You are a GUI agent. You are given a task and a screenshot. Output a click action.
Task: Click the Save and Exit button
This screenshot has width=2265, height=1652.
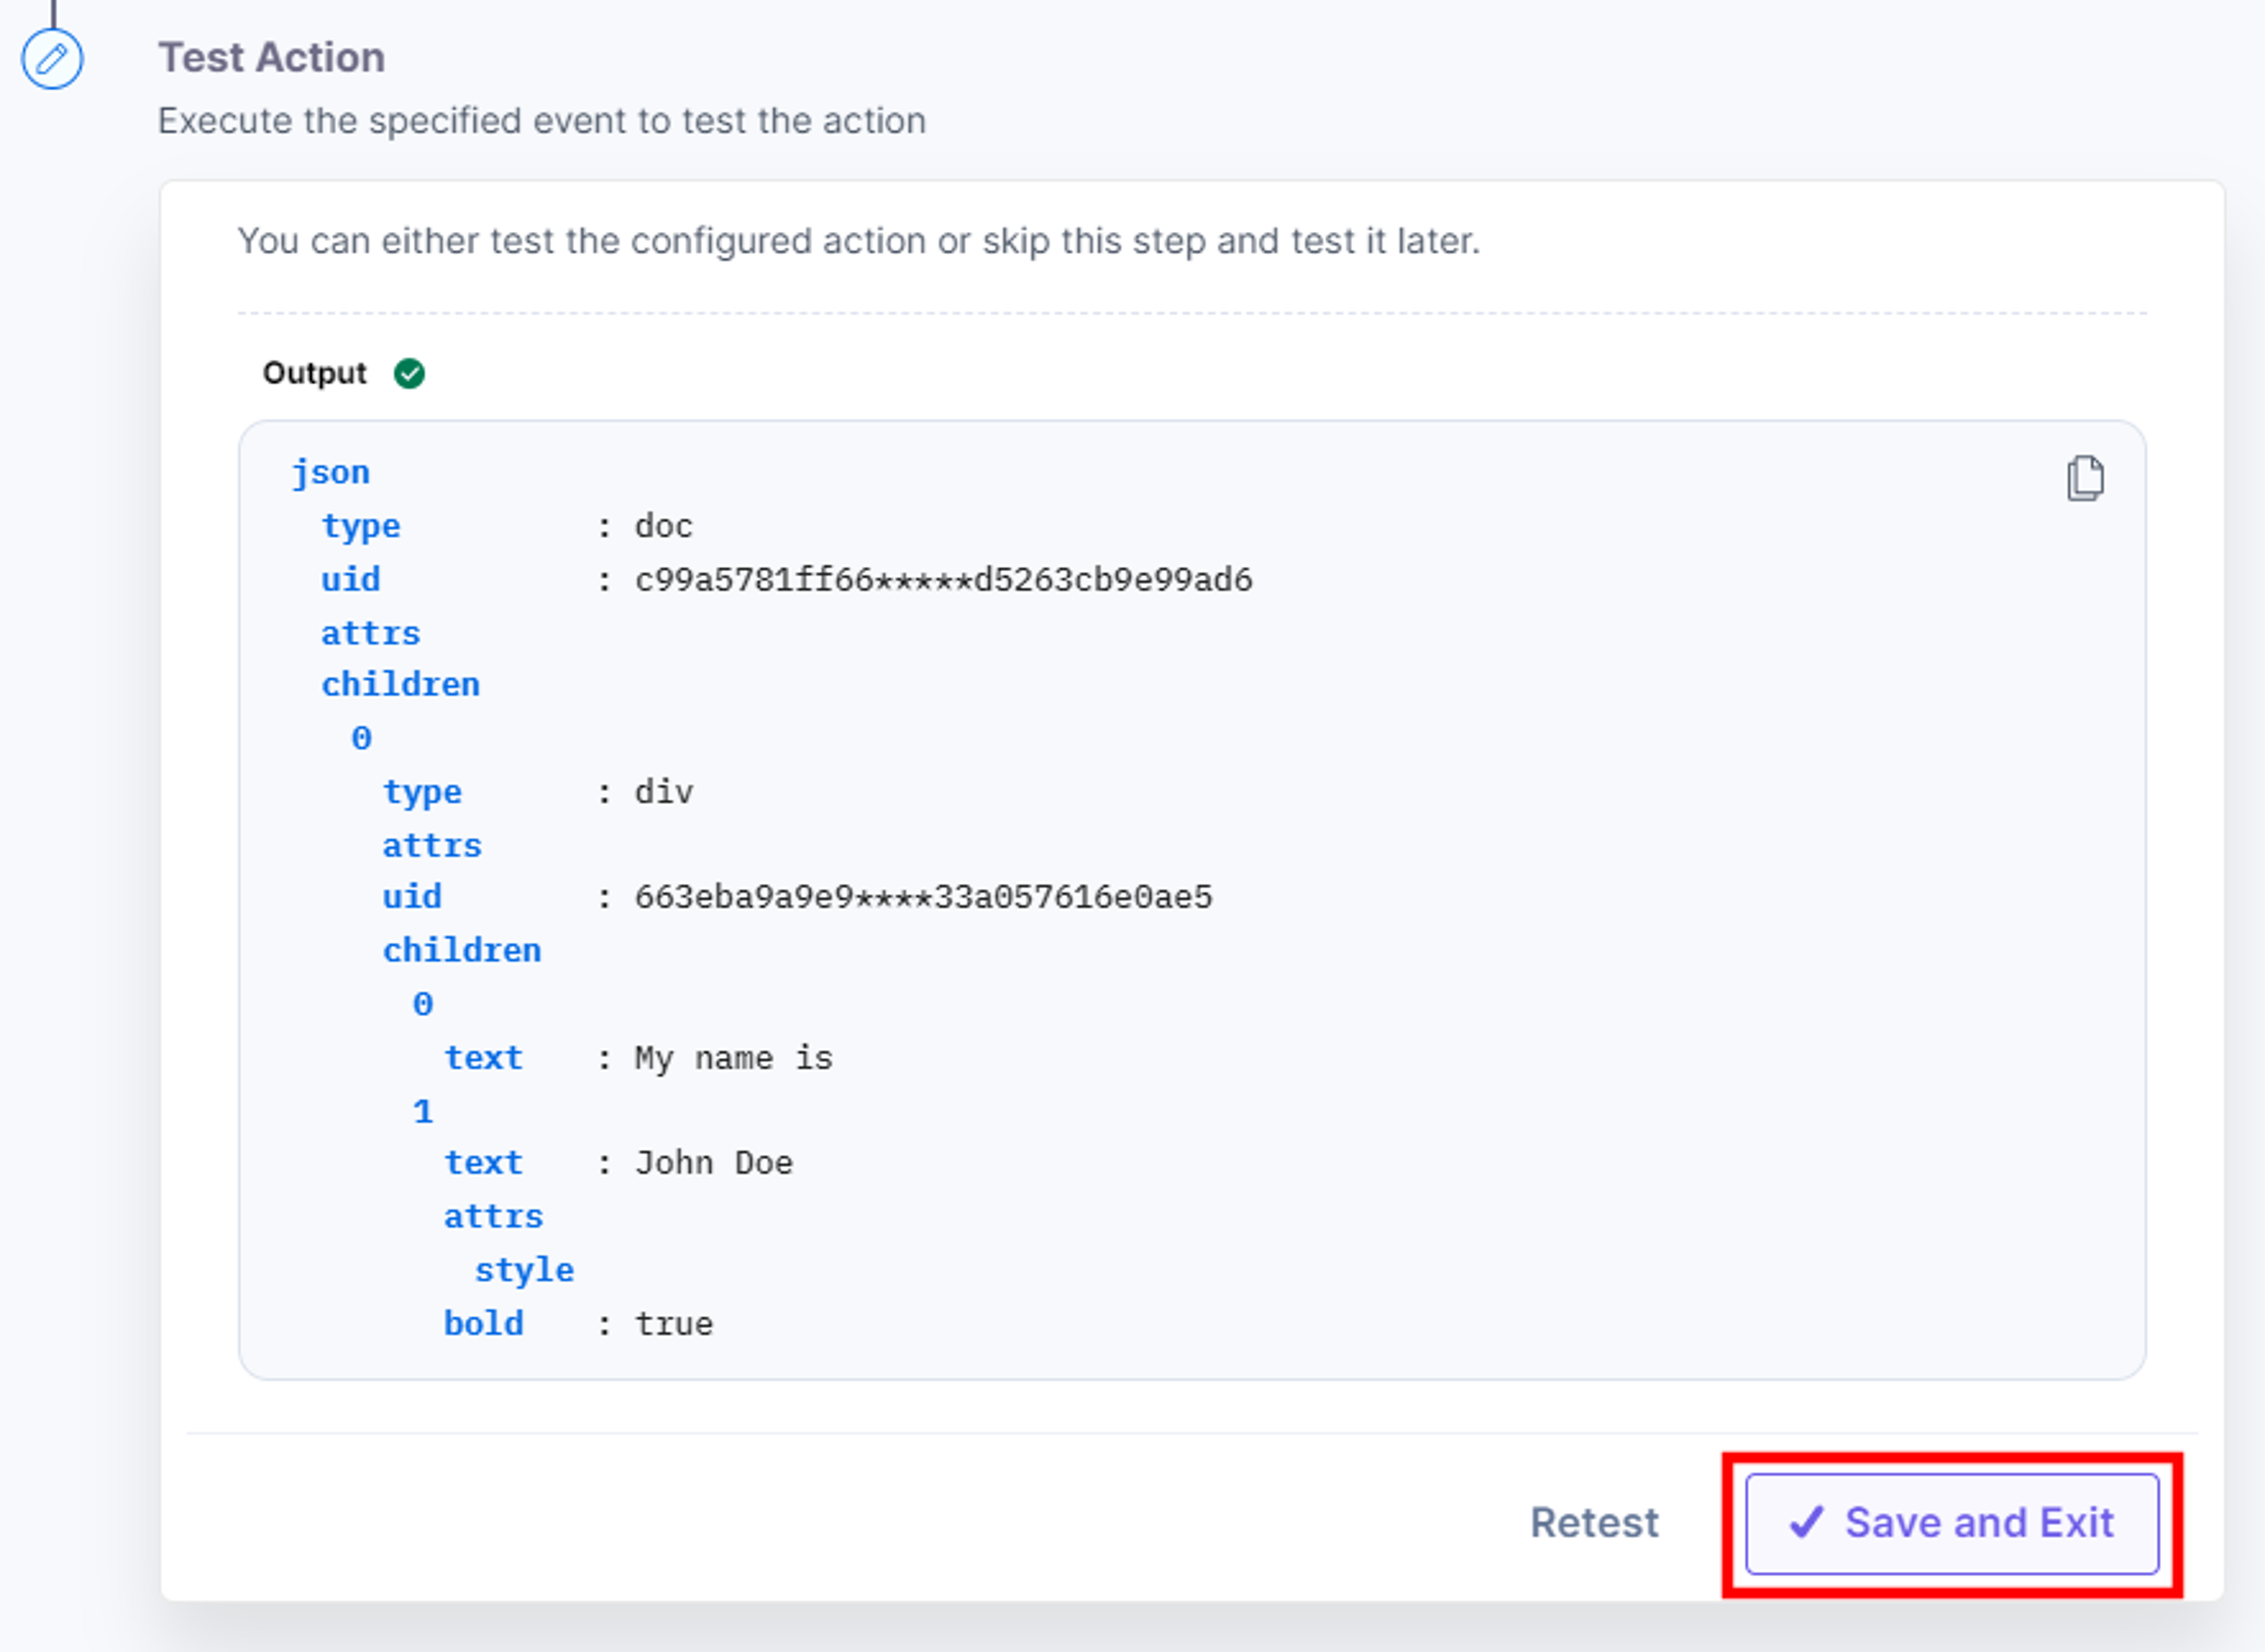1952,1523
